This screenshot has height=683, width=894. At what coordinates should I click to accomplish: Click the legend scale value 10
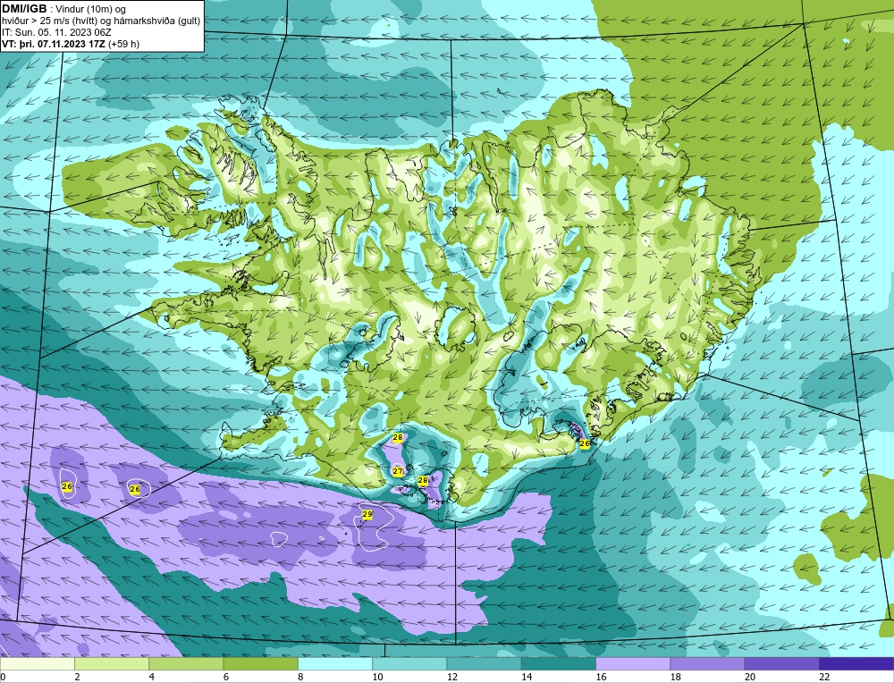[377, 678]
